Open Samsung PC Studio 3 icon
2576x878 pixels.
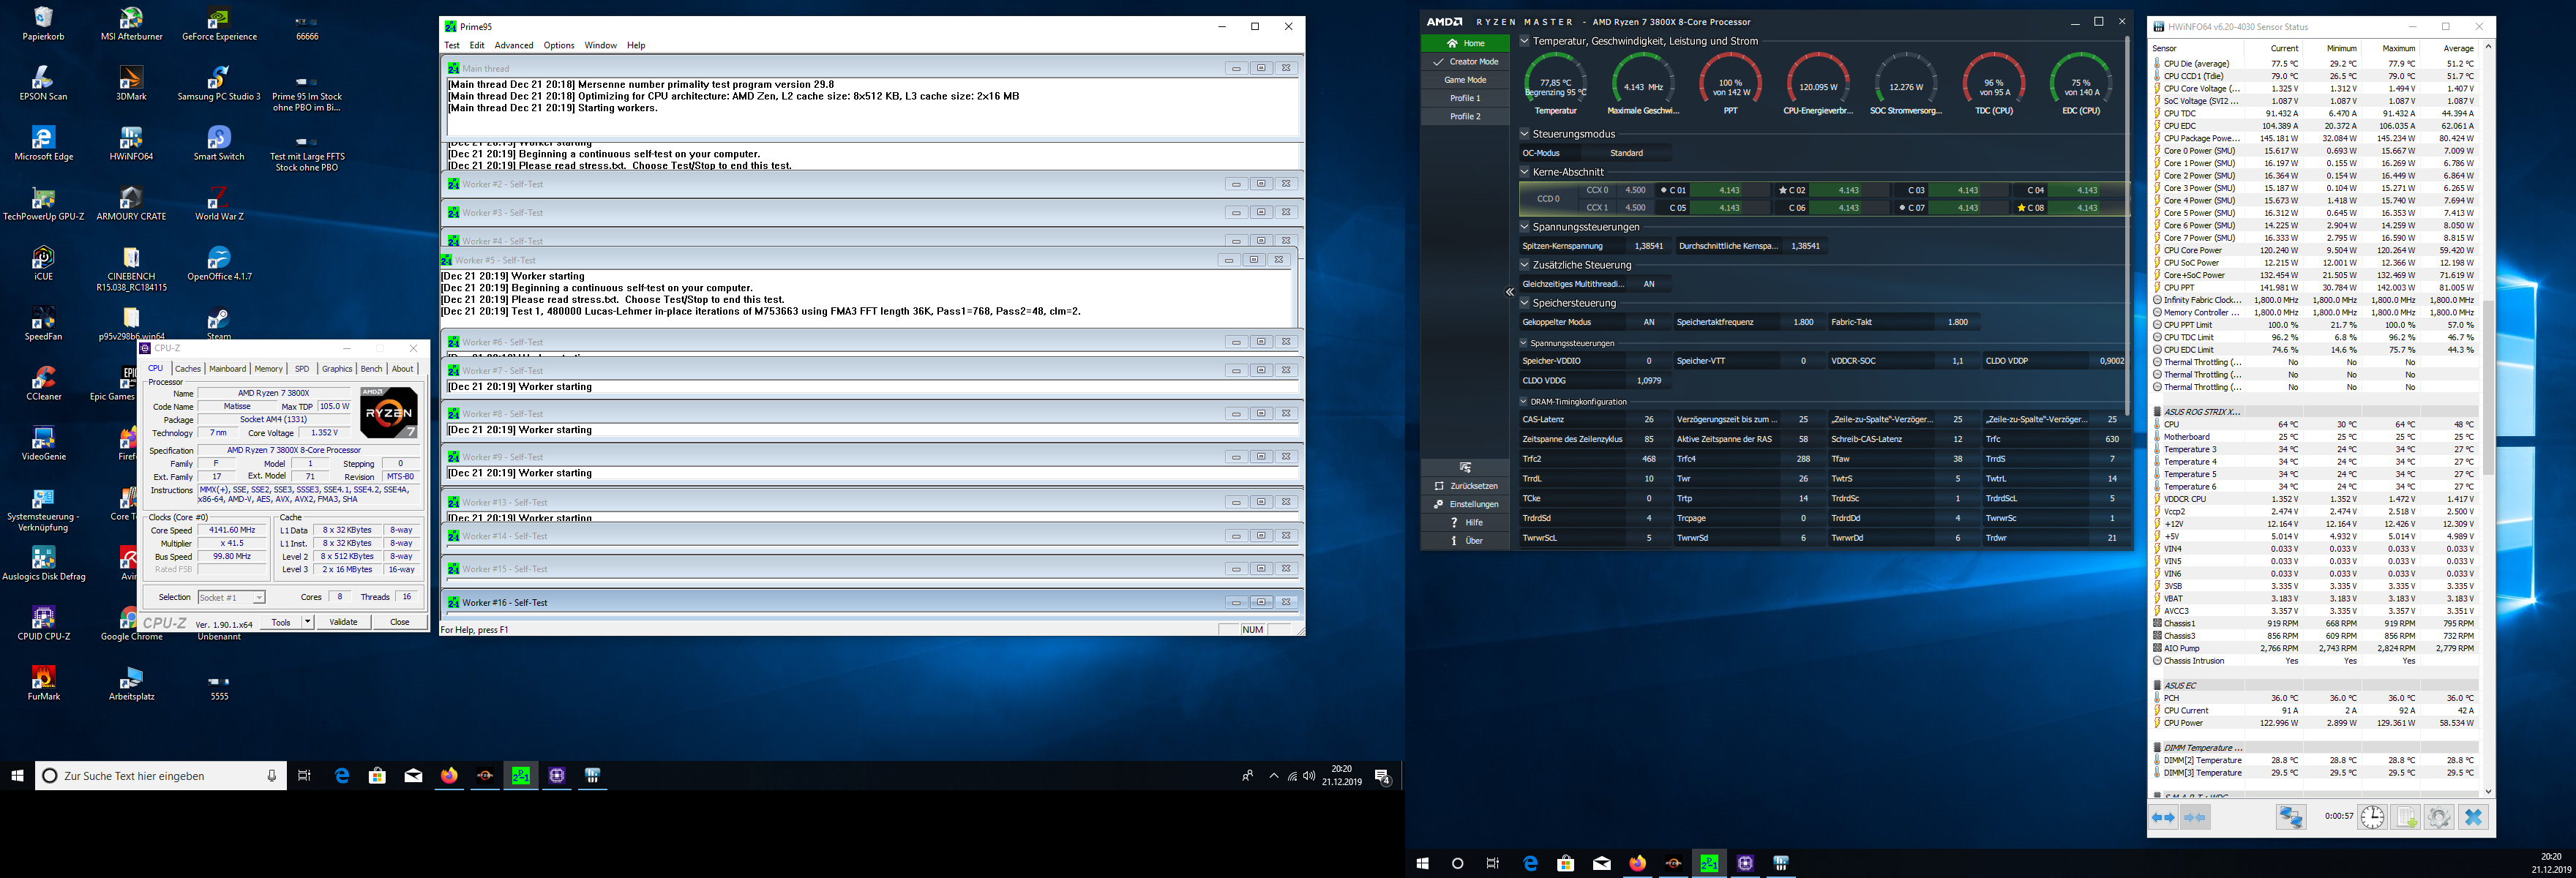coord(219,84)
